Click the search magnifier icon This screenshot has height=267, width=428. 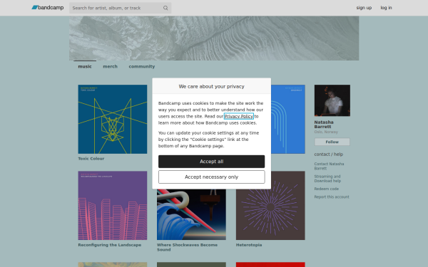(x=165, y=8)
